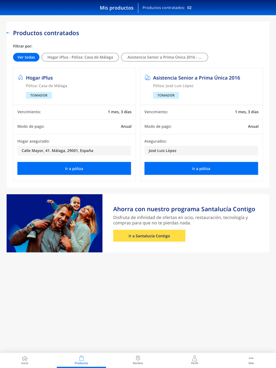Open the Más three-dots icon
This screenshot has width=276, height=368.
251,358
